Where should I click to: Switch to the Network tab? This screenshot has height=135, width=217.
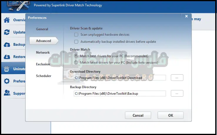click(x=43, y=52)
